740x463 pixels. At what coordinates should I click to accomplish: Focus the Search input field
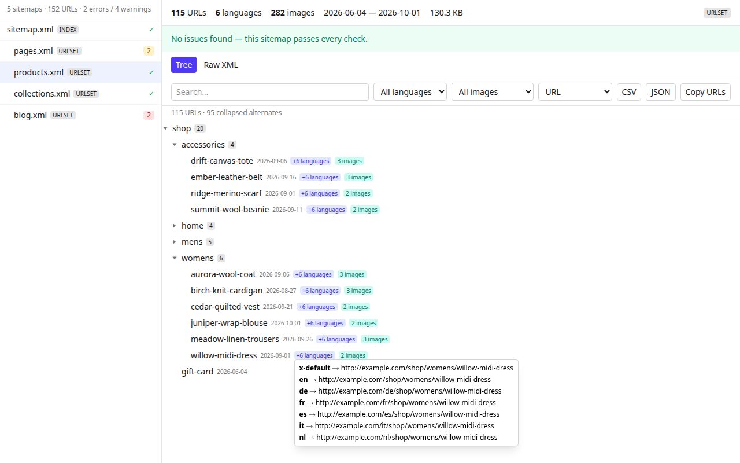(x=270, y=92)
